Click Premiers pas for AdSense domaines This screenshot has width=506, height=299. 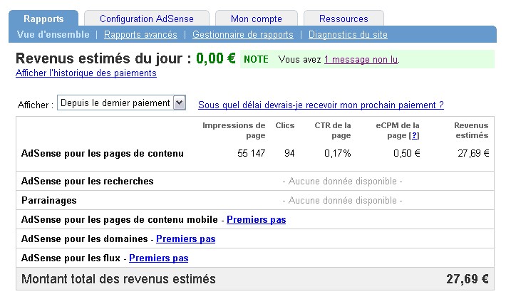tap(185, 239)
